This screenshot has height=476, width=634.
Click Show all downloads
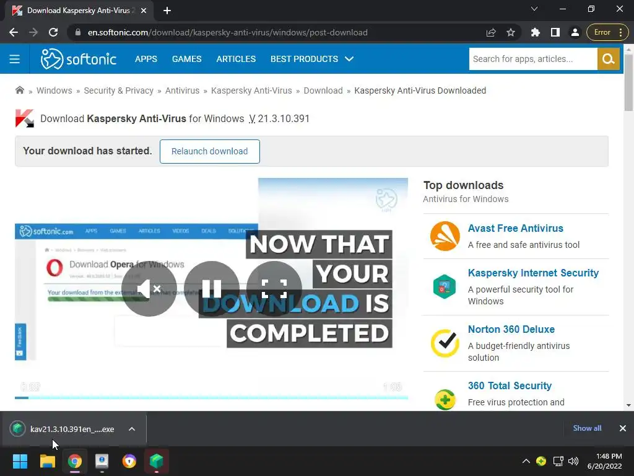587,428
